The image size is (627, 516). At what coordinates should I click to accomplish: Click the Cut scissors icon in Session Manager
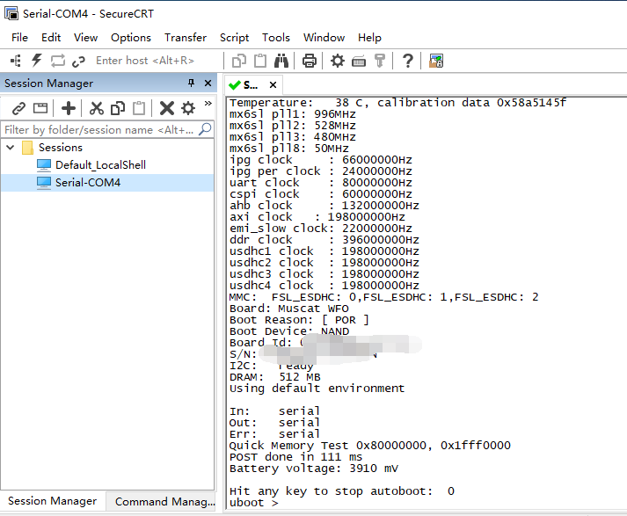(x=97, y=108)
